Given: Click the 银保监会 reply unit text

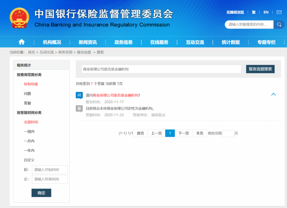Looking at the screenshot, I should 158,115.
